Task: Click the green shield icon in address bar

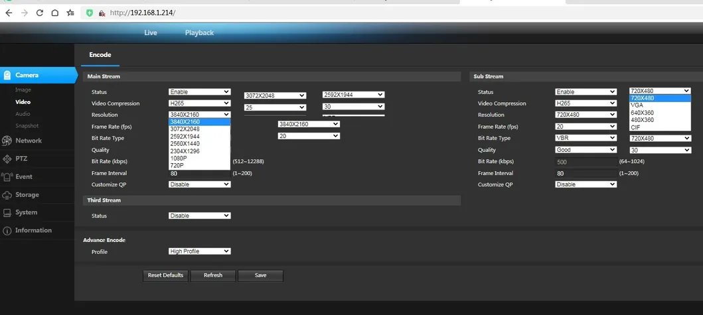Action: pyautogui.click(x=90, y=13)
